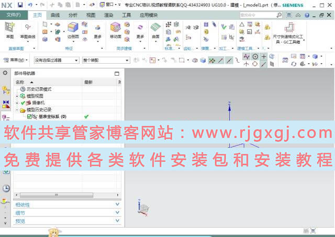This screenshot has height=237, width=335.
Task: Undo the last action in title bar
Action: 30,5
